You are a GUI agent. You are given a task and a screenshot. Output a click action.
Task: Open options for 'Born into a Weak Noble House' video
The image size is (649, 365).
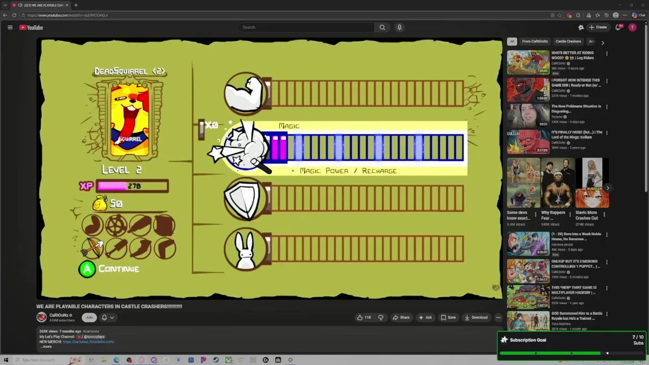coord(606,235)
